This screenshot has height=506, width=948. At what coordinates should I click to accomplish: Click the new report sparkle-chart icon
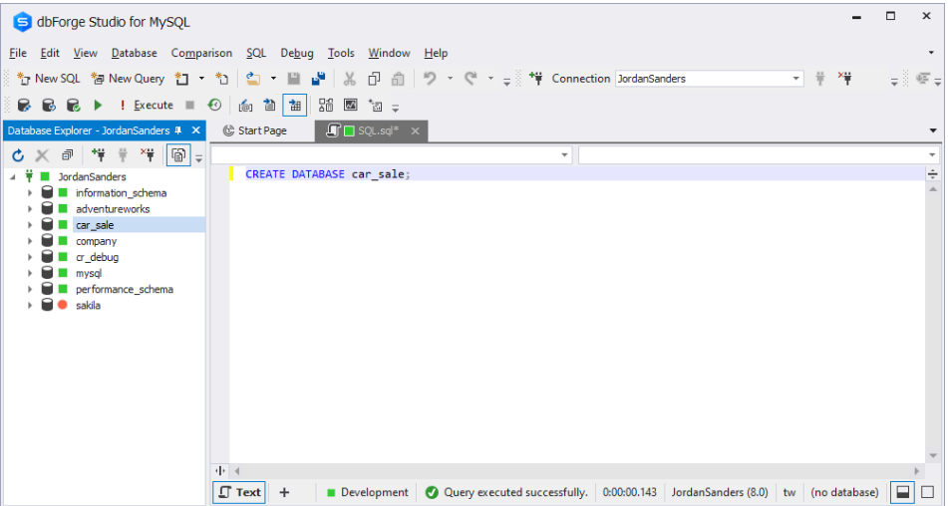(376, 106)
